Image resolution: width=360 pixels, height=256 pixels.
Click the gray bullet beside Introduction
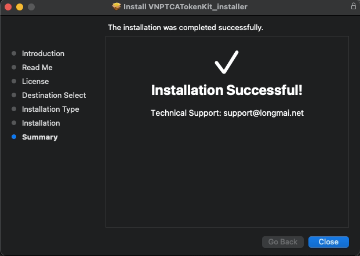click(14, 54)
